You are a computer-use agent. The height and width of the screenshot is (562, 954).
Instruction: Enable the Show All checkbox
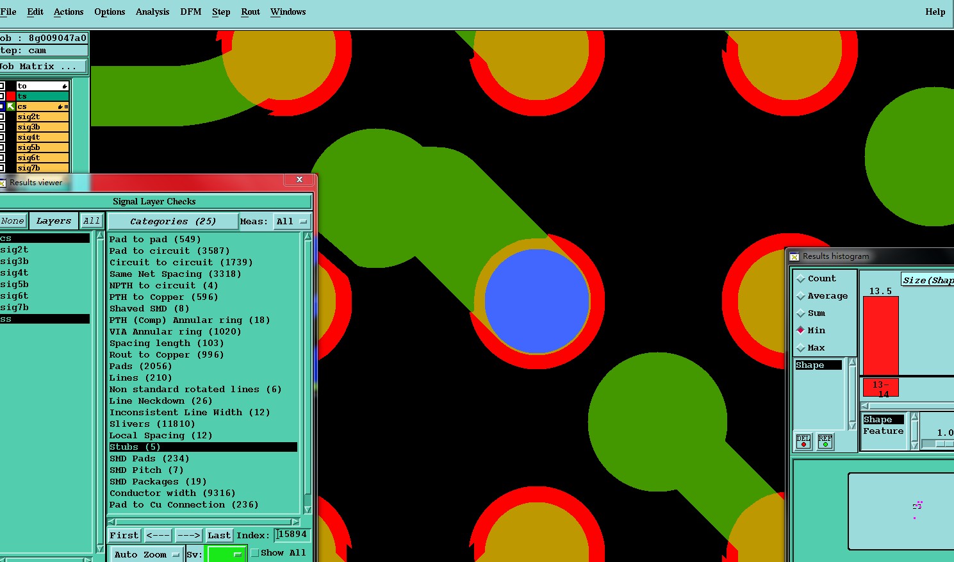point(255,553)
